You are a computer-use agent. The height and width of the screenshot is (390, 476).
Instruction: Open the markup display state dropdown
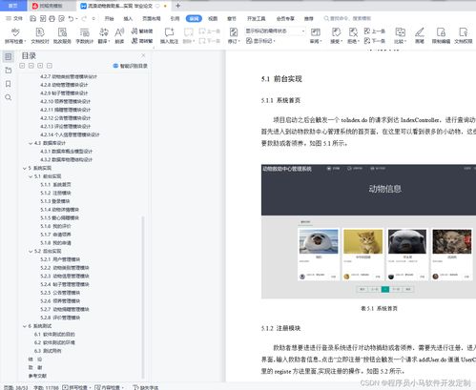(x=275, y=31)
